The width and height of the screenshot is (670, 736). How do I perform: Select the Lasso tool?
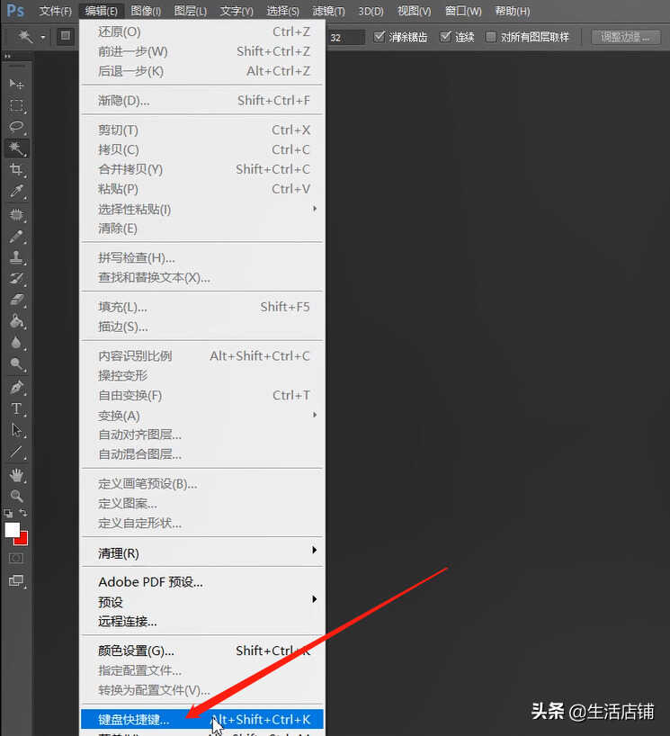[16, 127]
